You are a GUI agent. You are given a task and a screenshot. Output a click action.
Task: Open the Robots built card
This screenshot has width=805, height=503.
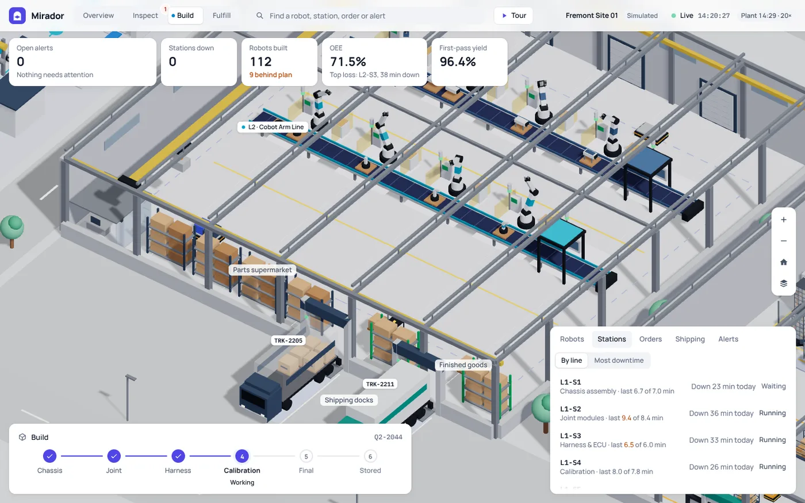279,62
